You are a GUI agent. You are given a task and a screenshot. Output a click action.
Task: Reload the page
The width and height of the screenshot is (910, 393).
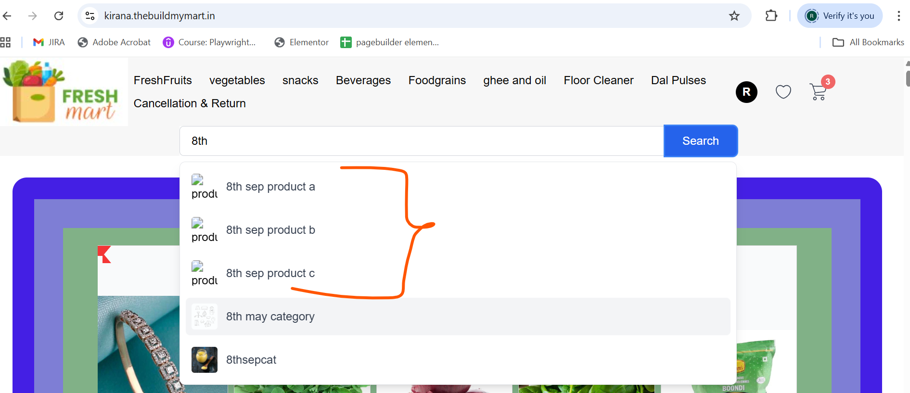(59, 16)
